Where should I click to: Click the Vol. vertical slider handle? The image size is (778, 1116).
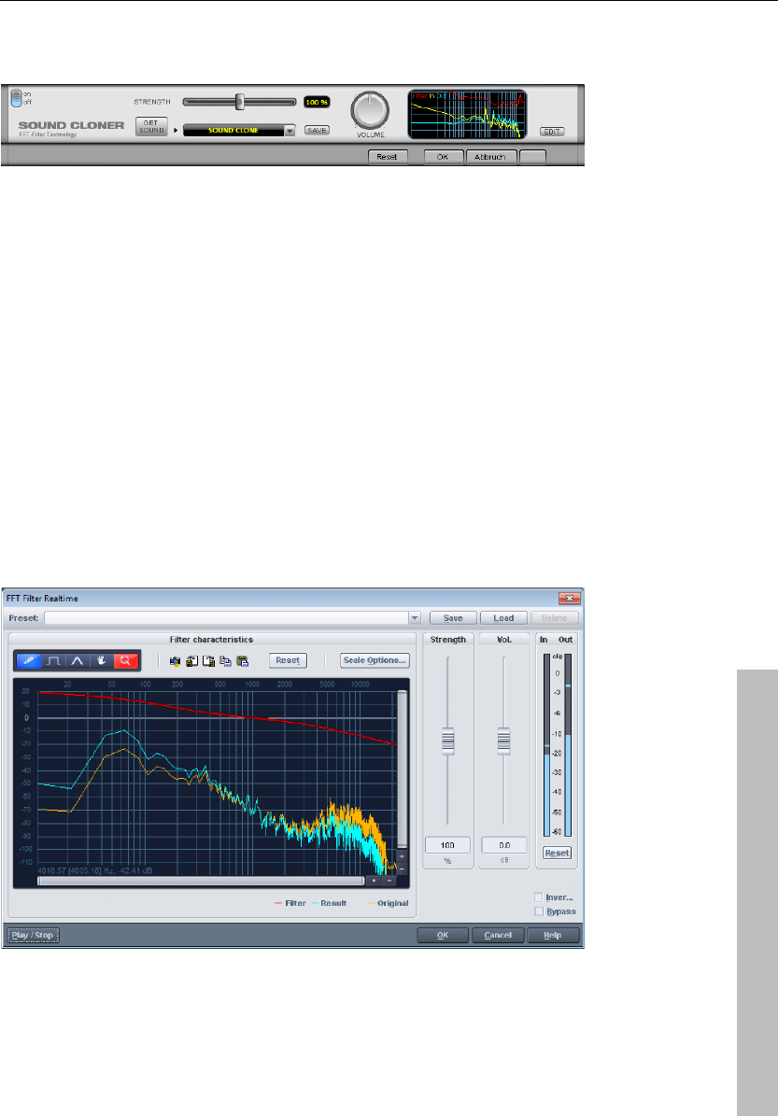coord(504,741)
